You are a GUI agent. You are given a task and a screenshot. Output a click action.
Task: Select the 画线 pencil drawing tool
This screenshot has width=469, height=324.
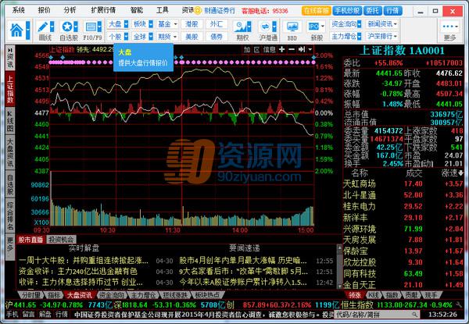tap(43, 27)
